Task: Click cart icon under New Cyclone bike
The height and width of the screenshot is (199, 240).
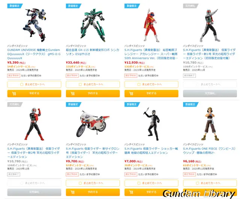Action: [x=73, y=192]
